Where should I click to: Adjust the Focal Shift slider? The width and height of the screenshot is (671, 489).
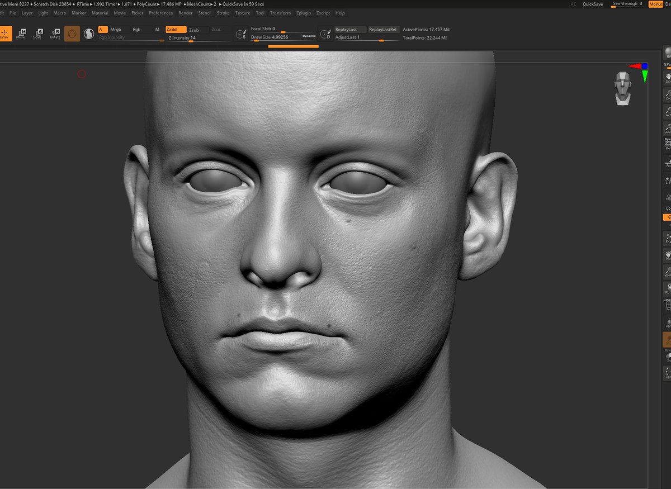pyautogui.click(x=282, y=29)
